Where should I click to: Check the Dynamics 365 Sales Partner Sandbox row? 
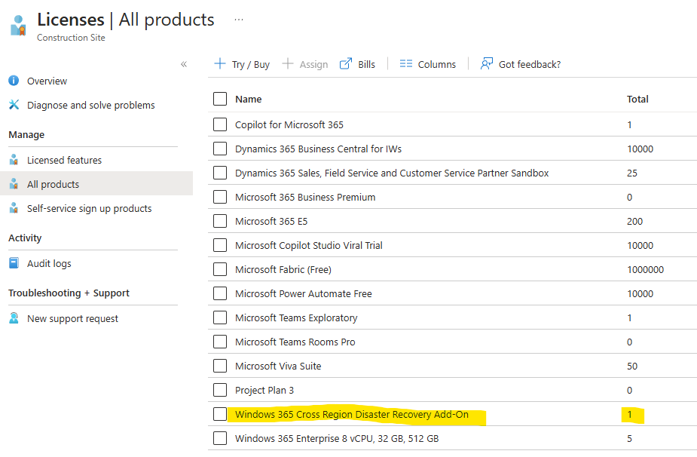(x=220, y=173)
